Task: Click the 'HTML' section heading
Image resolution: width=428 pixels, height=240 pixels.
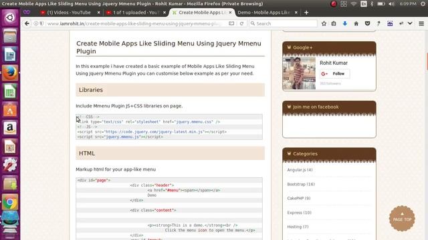Action: pyautogui.click(x=87, y=153)
